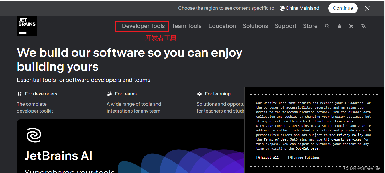Open the Support menu
The width and height of the screenshot is (385, 173).
(x=286, y=26)
